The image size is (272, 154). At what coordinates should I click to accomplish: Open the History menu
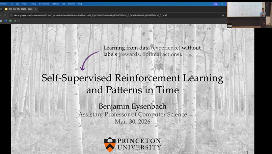coord(33,4)
